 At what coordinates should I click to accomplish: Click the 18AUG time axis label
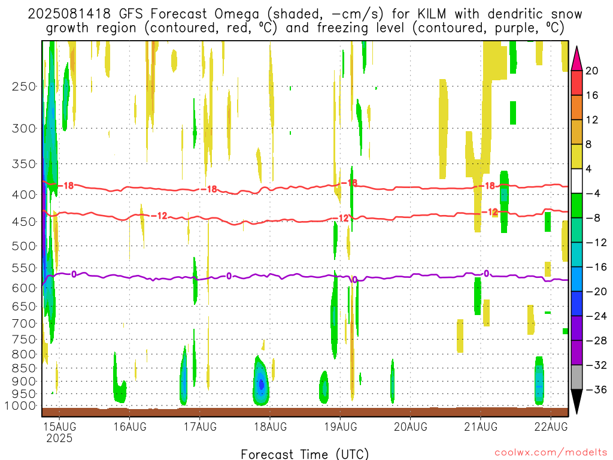[x=270, y=426]
